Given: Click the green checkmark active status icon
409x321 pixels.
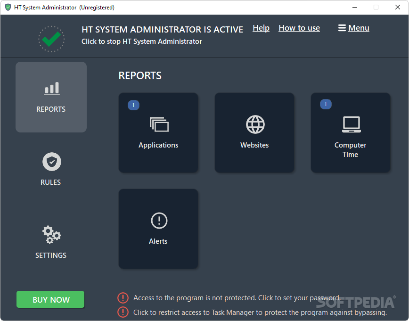Looking at the screenshot, I should [51, 39].
